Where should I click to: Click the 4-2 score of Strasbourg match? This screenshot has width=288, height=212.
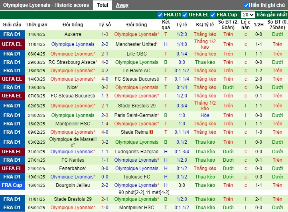105,62
